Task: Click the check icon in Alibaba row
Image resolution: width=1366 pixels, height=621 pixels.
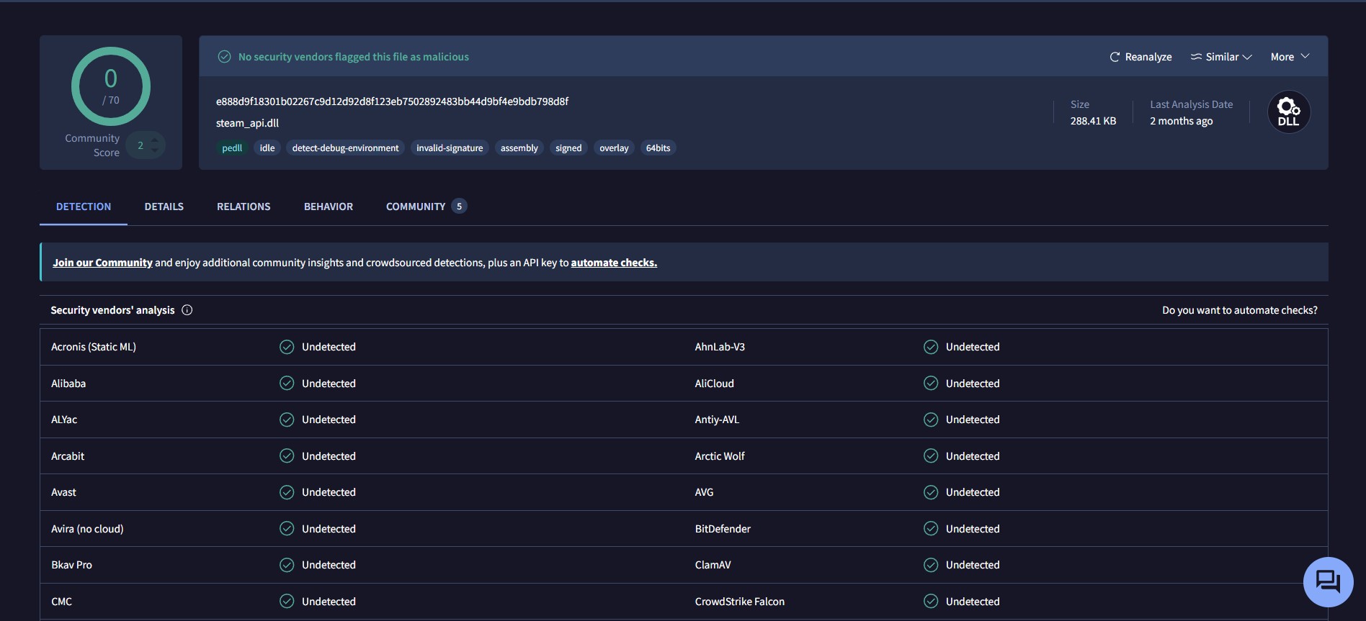Action: coord(287,384)
